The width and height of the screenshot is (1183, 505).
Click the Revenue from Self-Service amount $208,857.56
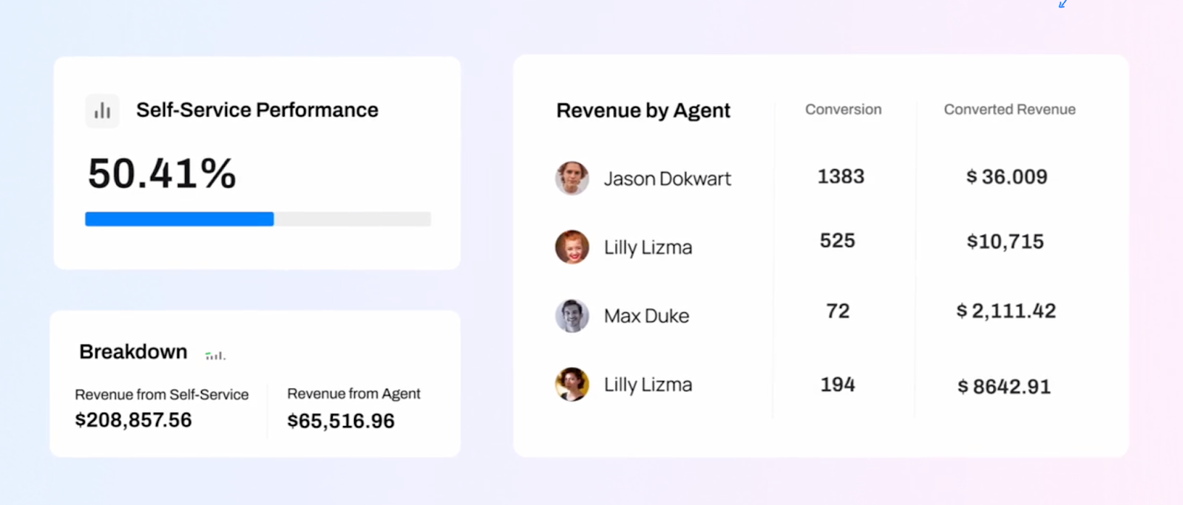133,420
